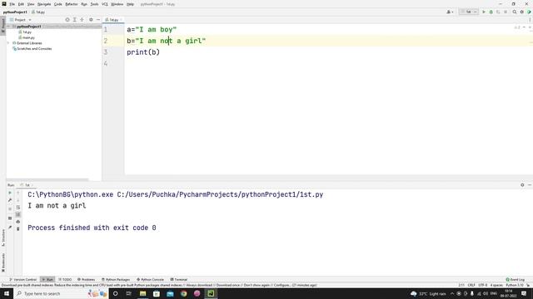
Task: Open the TODO tool window
Action: click(65, 280)
